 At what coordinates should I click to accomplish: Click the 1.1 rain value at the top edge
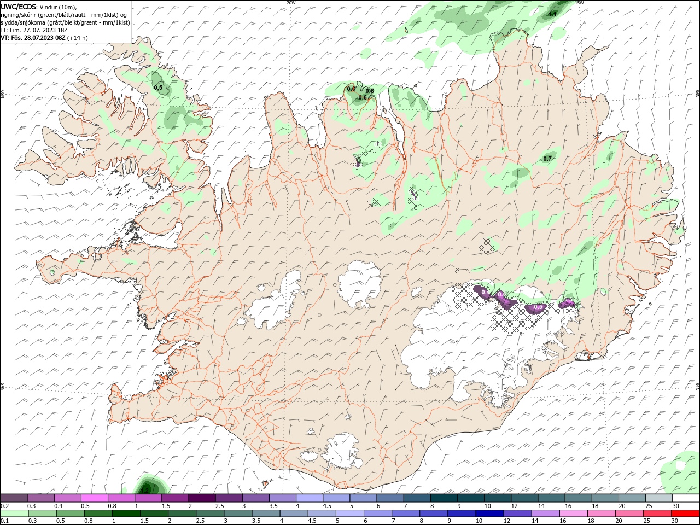coord(552,14)
